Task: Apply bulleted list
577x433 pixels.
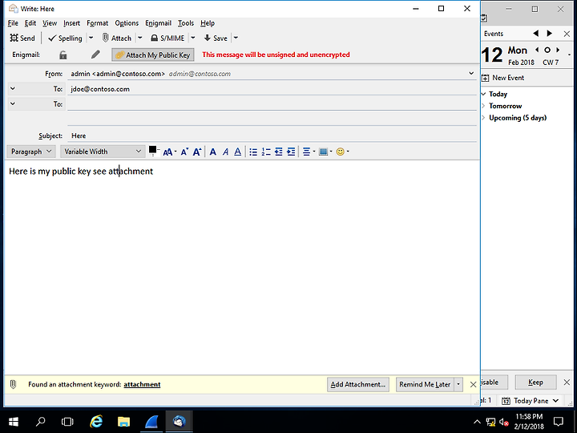Action: tap(253, 152)
